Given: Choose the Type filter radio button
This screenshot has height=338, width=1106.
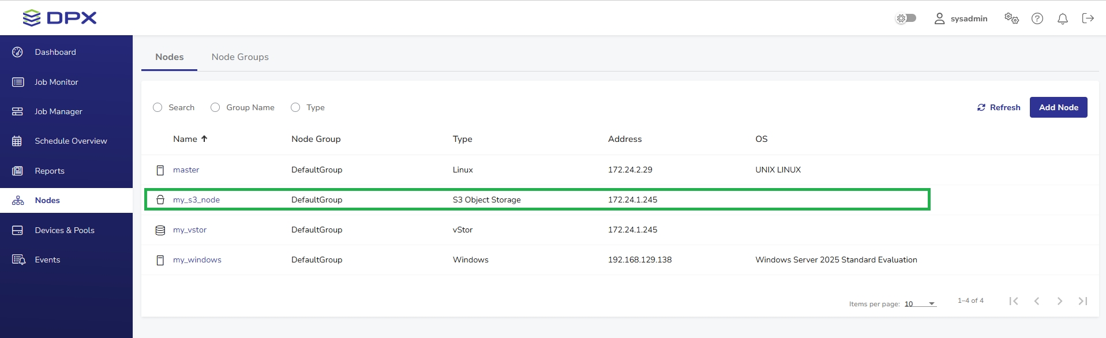Looking at the screenshot, I should click(x=295, y=107).
